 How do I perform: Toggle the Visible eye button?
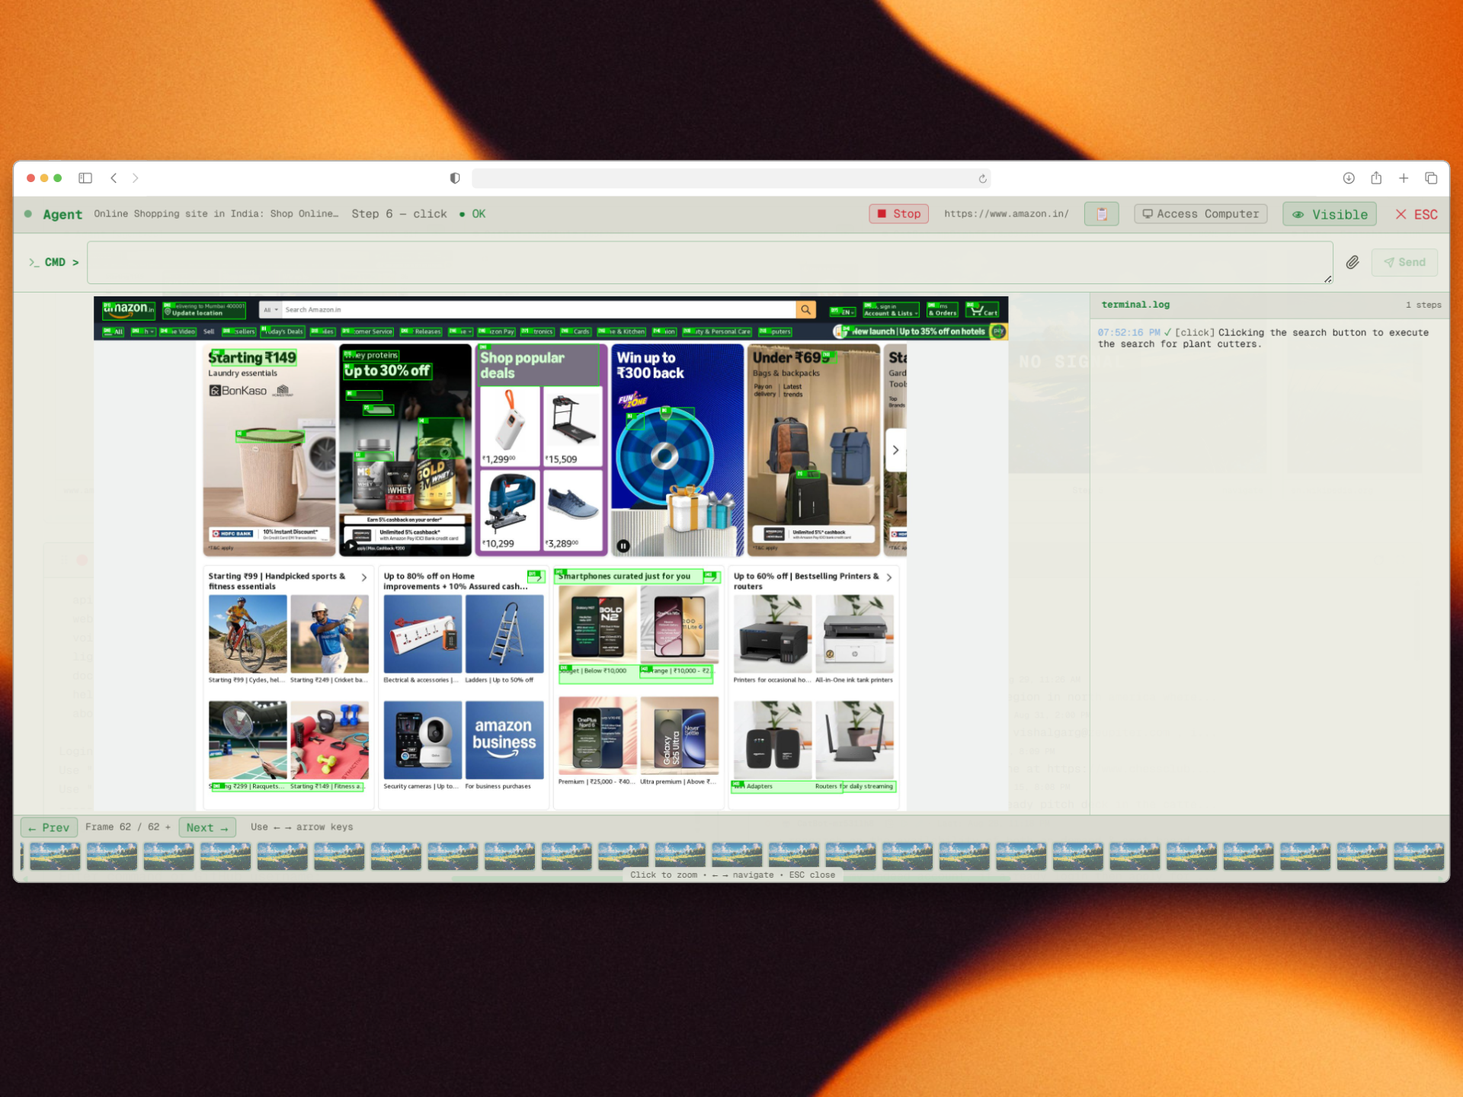coord(1330,214)
